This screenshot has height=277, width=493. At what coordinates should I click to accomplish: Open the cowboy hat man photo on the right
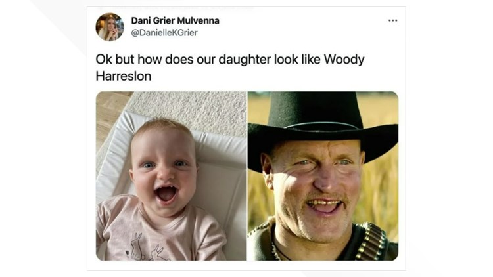323,176
